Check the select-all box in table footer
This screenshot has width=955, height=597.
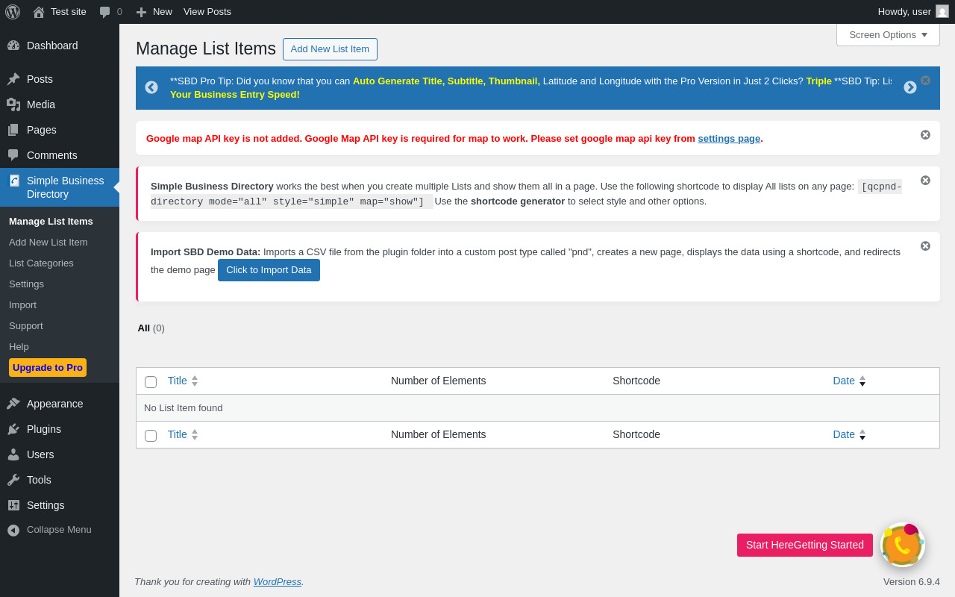point(151,436)
